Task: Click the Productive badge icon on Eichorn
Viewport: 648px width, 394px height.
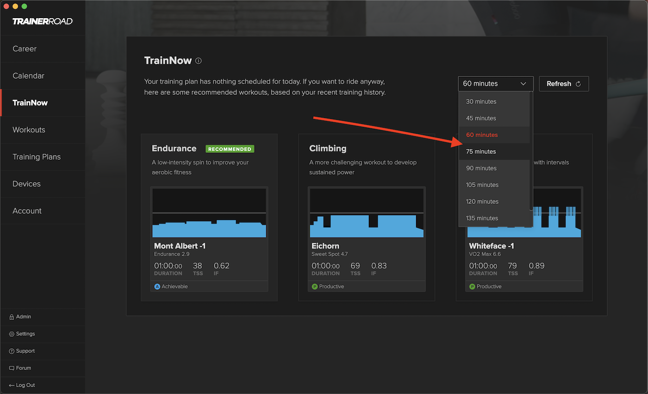Action: pos(315,287)
